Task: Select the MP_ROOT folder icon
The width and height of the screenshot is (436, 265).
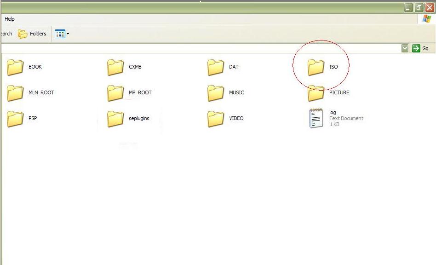Action: (115, 93)
